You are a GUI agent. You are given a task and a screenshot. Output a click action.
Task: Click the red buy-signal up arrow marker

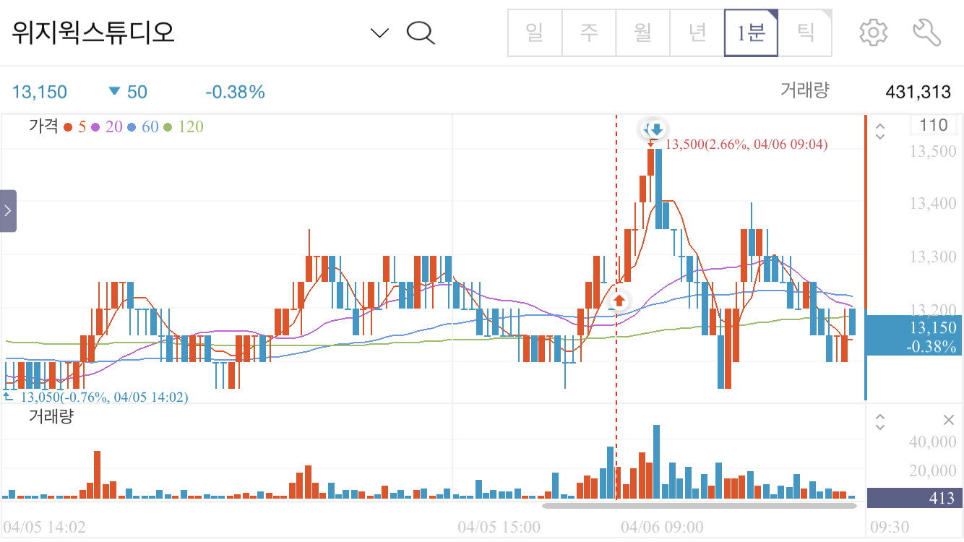click(x=619, y=300)
